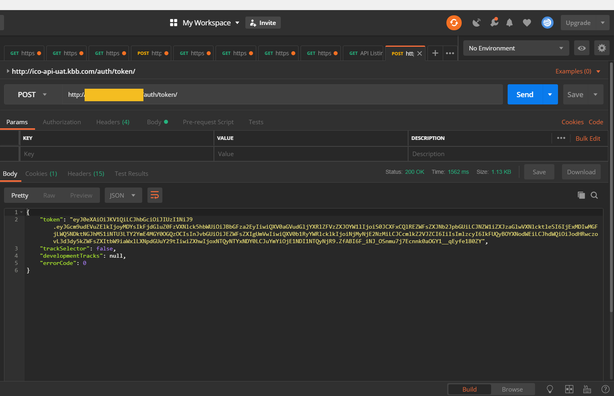The image size is (614, 396).
Task: Click the Key parameter input field
Action: click(117, 154)
